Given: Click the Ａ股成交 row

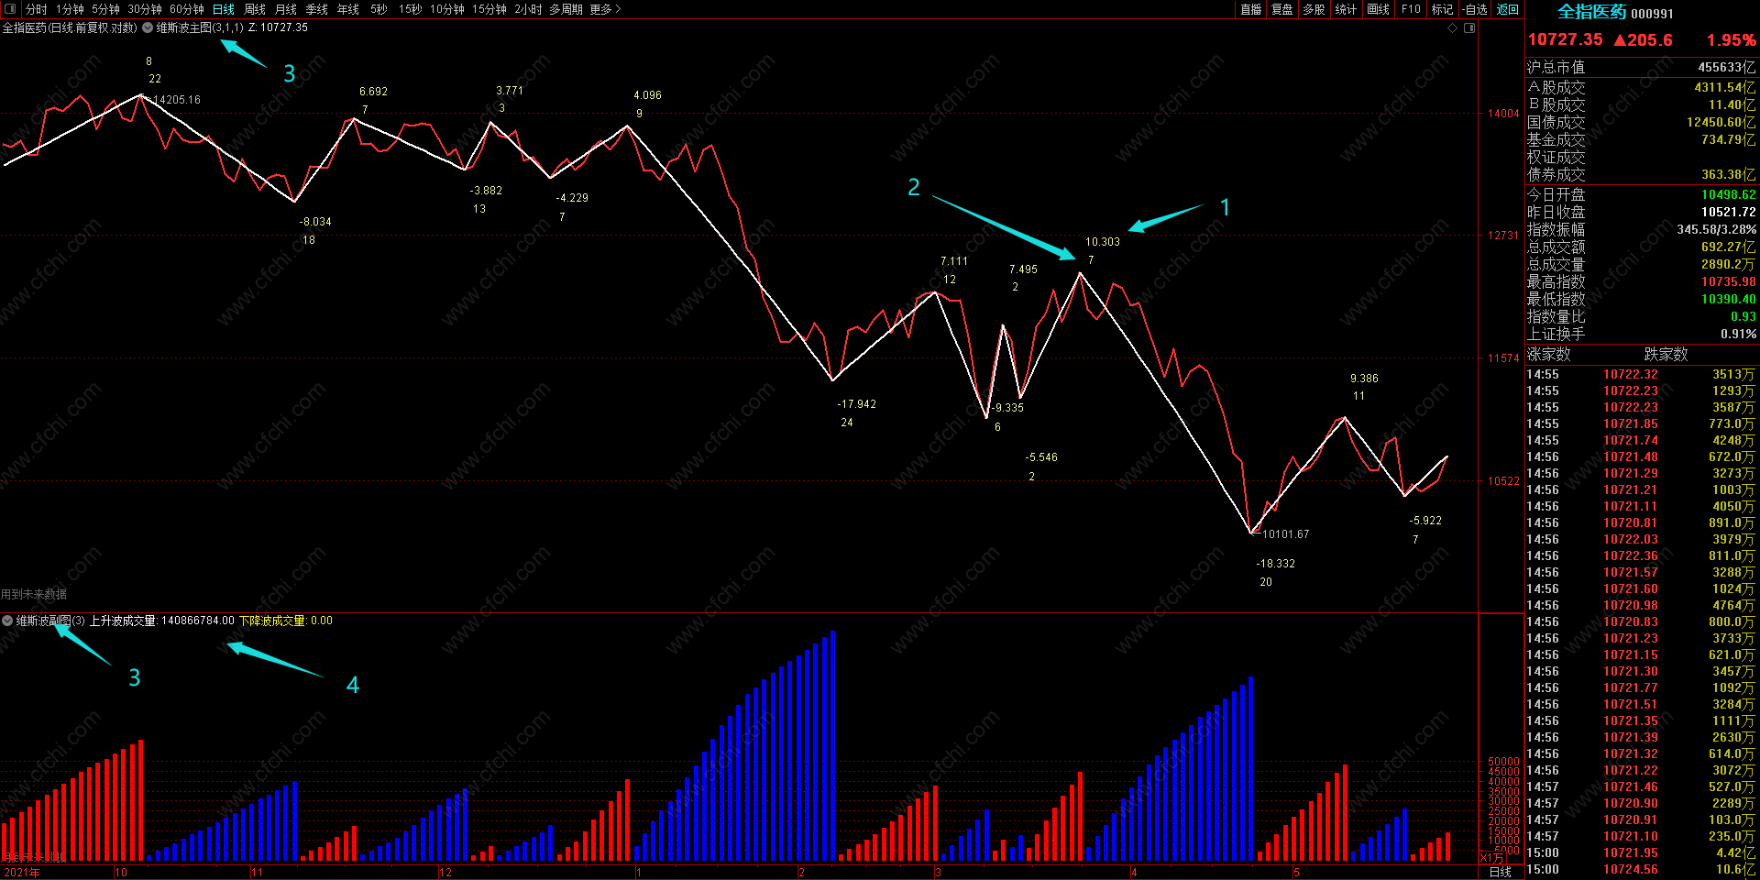Looking at the screenshot, I should [x=1641, y=87].
